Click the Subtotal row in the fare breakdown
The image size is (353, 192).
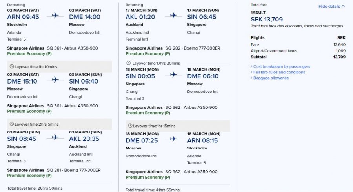click(298, 57)
